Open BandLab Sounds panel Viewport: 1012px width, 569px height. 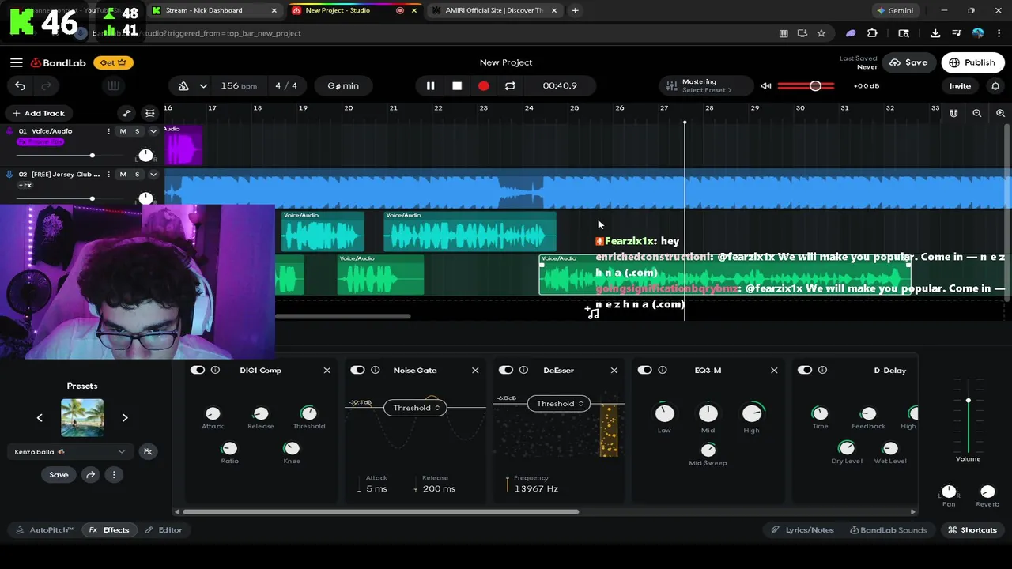tap(887, 530)
